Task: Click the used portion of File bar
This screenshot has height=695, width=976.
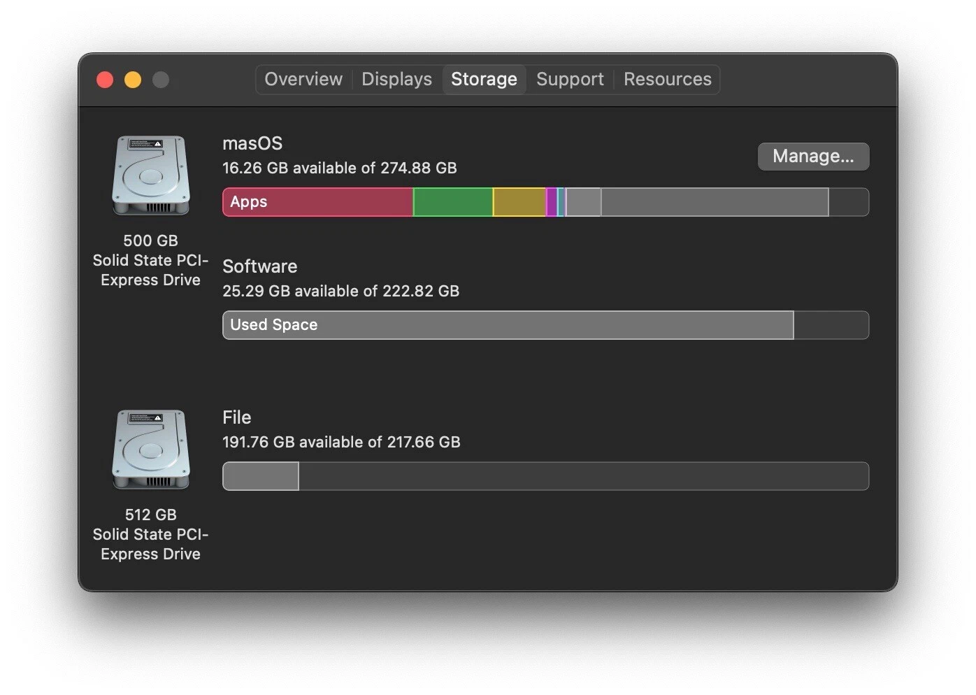Action: coord(261,476)
